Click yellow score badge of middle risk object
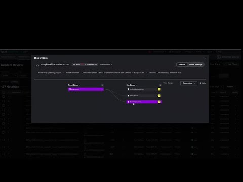 [159, 96]
